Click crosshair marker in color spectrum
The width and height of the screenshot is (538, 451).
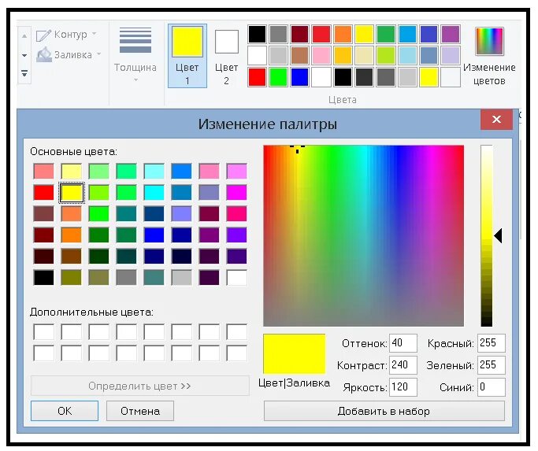(x=297, y=148)
